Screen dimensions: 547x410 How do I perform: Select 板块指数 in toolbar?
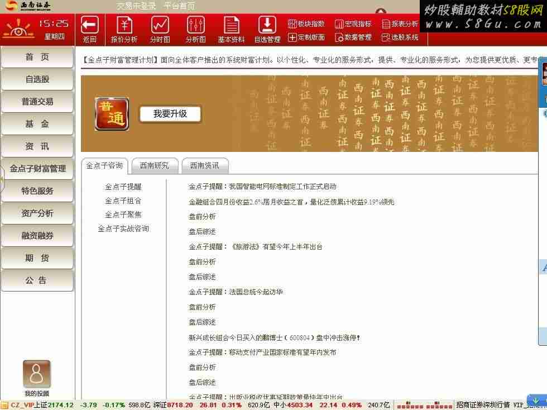click(306, 24)
